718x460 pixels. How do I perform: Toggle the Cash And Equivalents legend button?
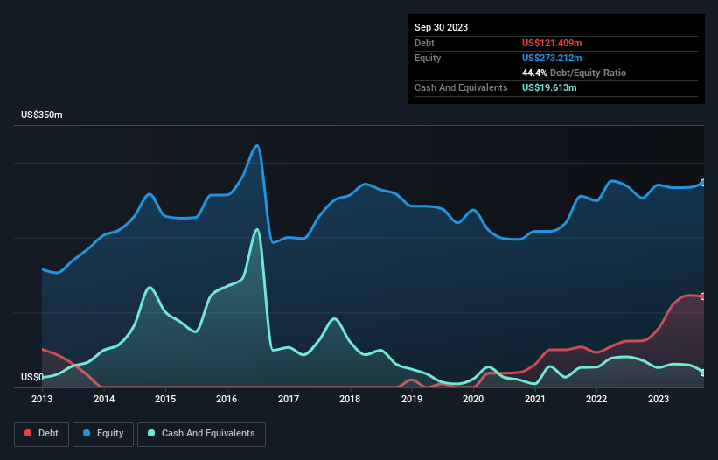pyautogui.click(x=201, y=434)
